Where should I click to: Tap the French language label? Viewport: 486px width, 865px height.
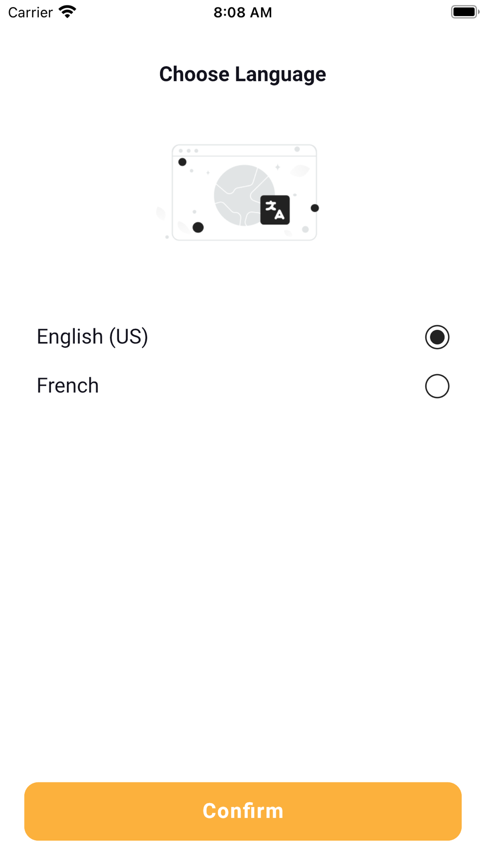[x=68, y=385]
